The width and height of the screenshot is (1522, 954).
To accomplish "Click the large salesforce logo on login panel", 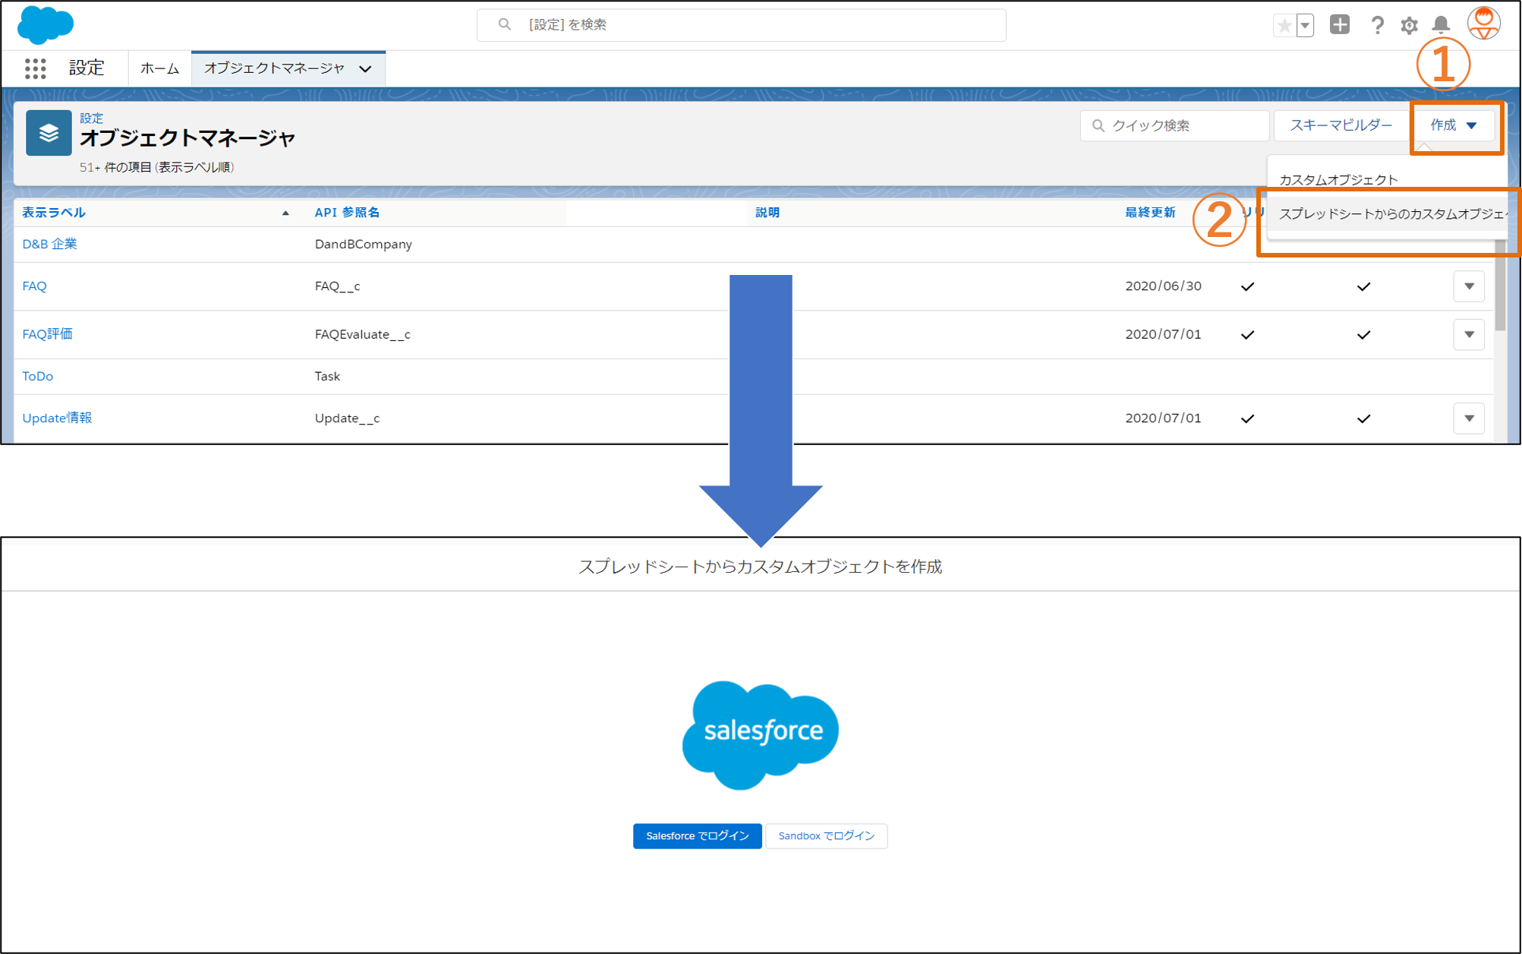I will (761, 735).
